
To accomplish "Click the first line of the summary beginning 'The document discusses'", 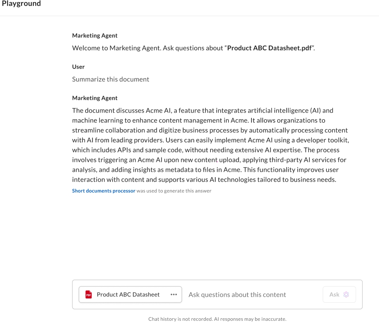I will [x=203, y=111].
